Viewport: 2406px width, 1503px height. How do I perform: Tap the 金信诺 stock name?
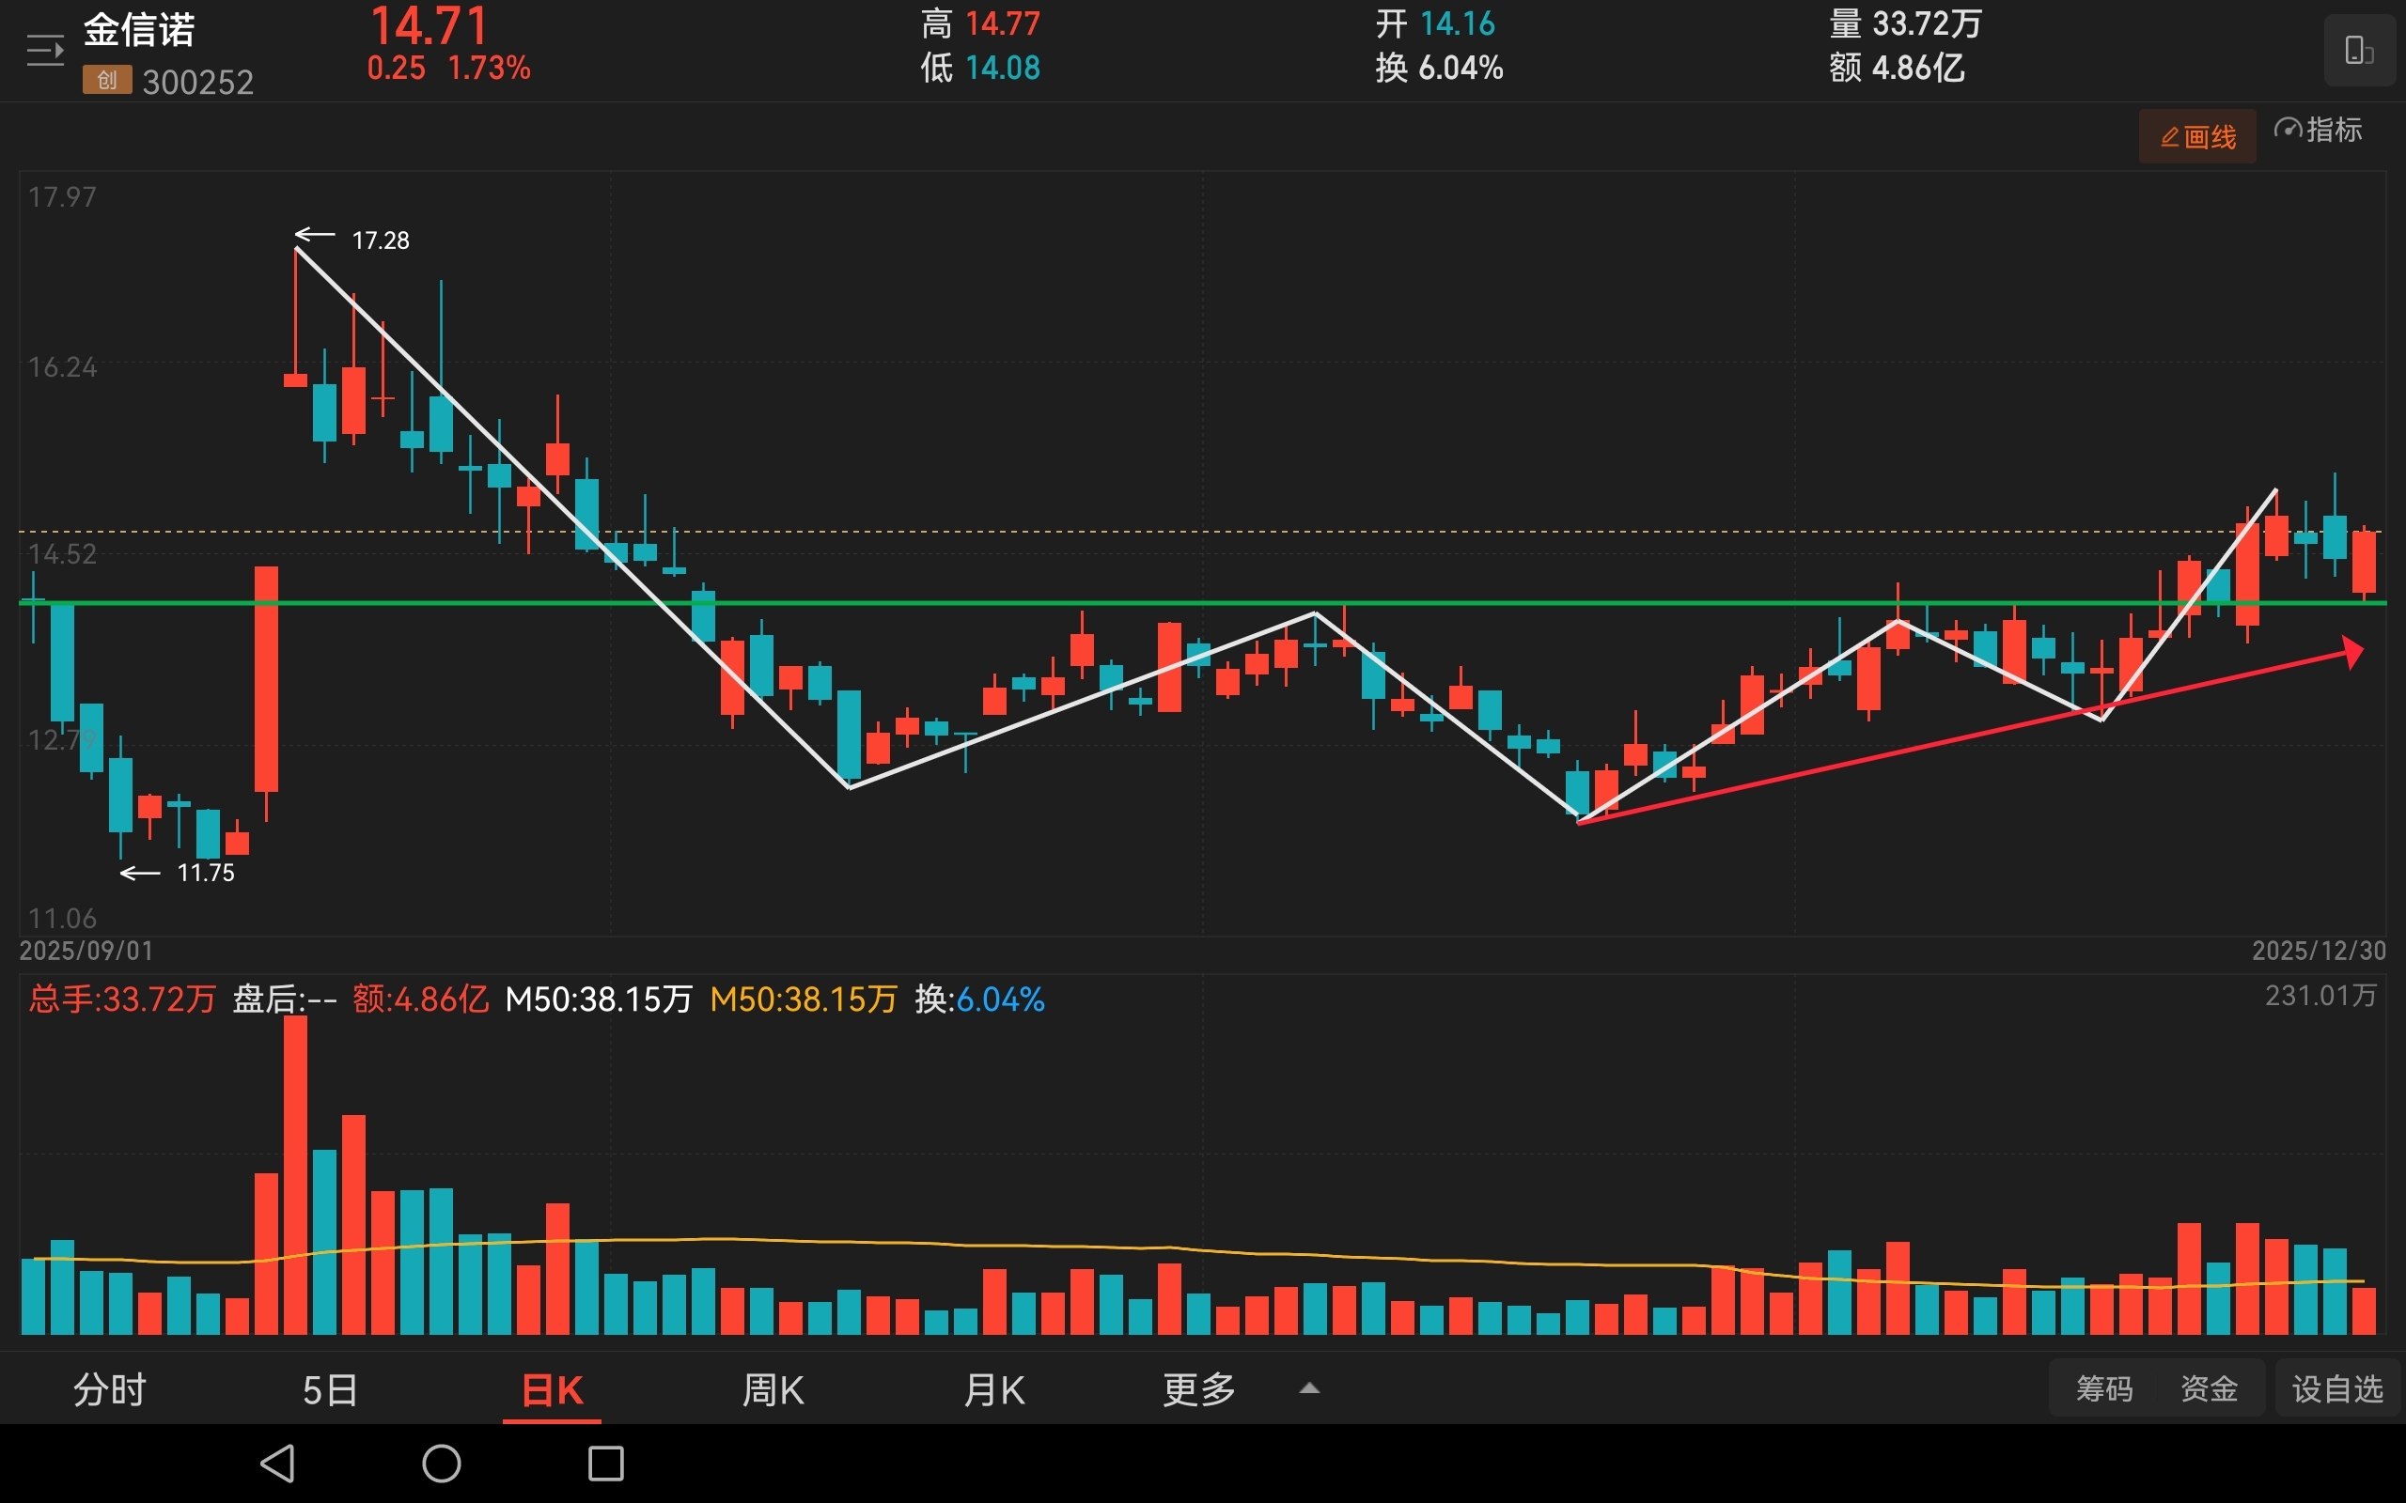pos(139,30)
